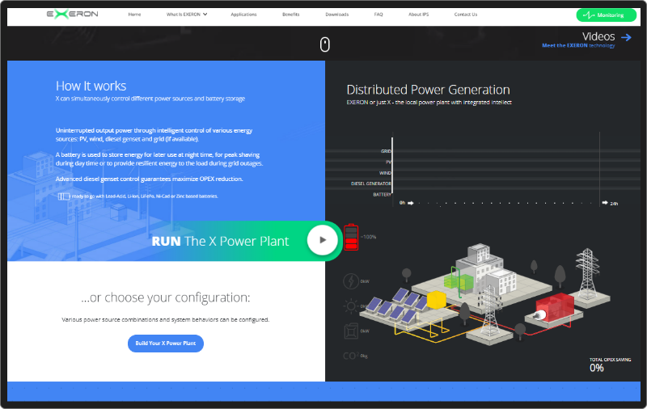
Task: Click the green EXERON unit in illustration
Action: 458,282
